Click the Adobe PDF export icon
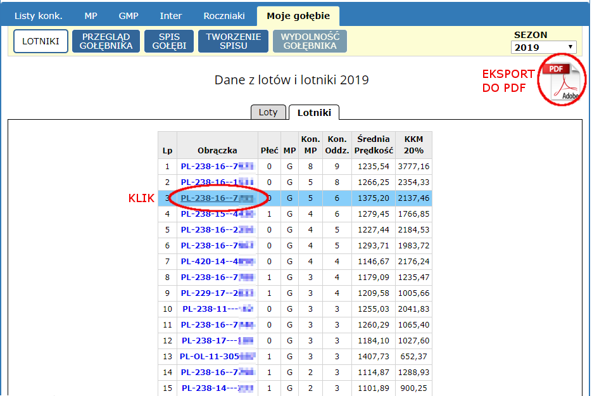This screenshot has width=592, height=396. [x=562, y=81]
